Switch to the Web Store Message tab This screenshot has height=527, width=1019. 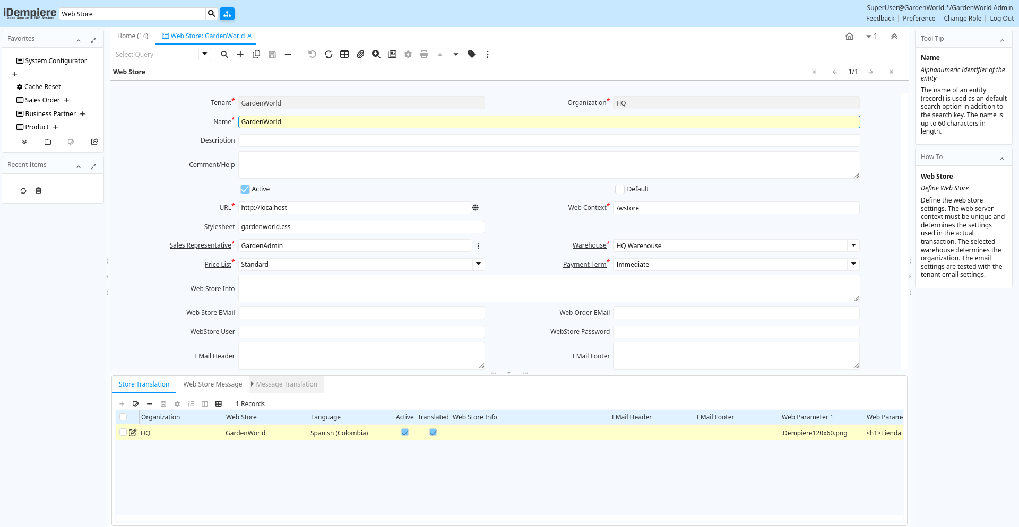pos(212,384)
